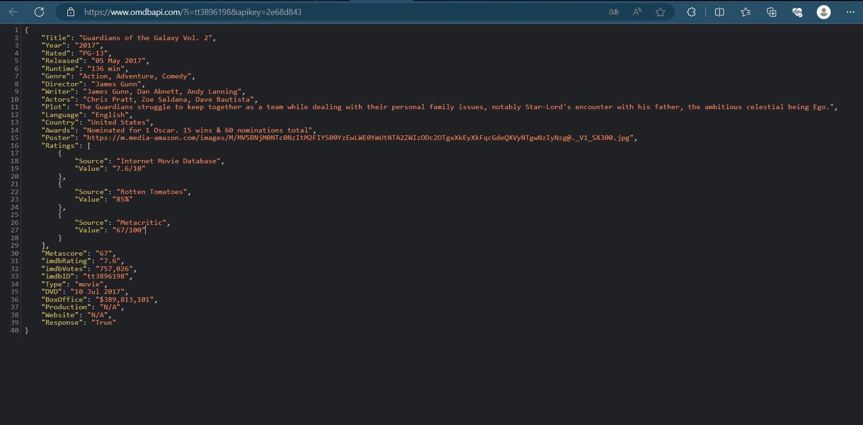Add page to favorites with star icon

(x=660, y=12)
